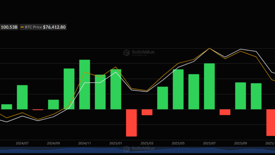275x155 pixels.
Task: Select the green bar above 2025/01
Action: (x=116, y=89)
